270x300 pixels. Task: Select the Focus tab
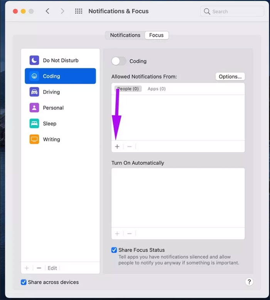(x=156, y=35)
